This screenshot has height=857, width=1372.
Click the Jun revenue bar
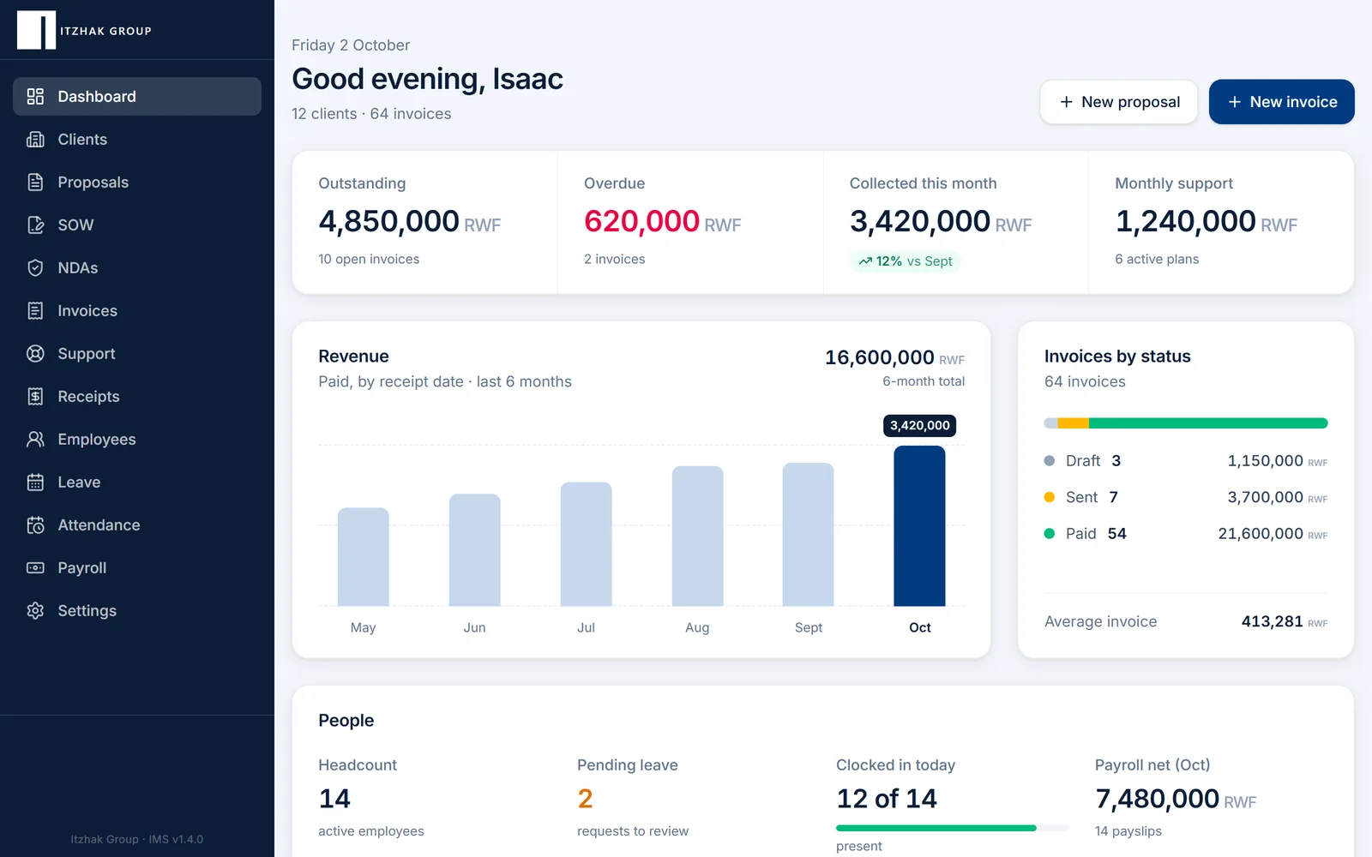475,550
